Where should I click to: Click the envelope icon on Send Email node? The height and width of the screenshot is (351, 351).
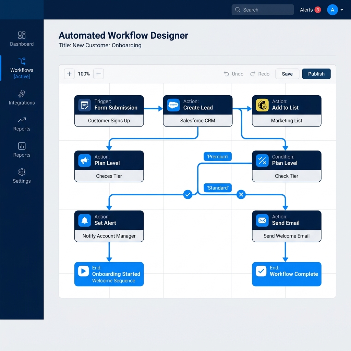point(262,220)
